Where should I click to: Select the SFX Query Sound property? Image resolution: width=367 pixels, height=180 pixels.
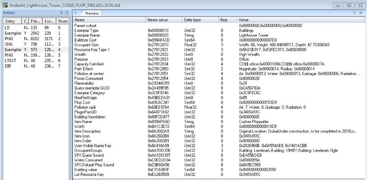pos(219,155)
